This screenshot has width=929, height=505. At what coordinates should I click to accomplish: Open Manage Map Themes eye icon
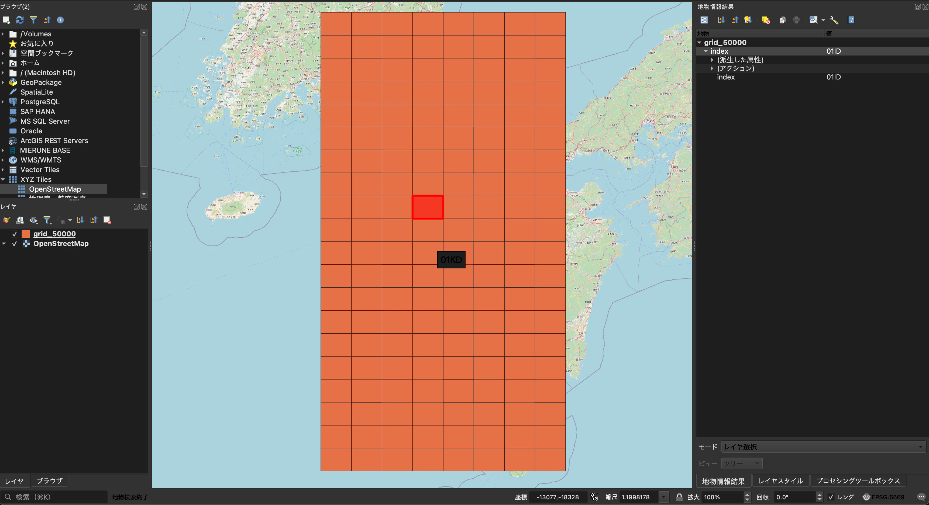[34, 220]
